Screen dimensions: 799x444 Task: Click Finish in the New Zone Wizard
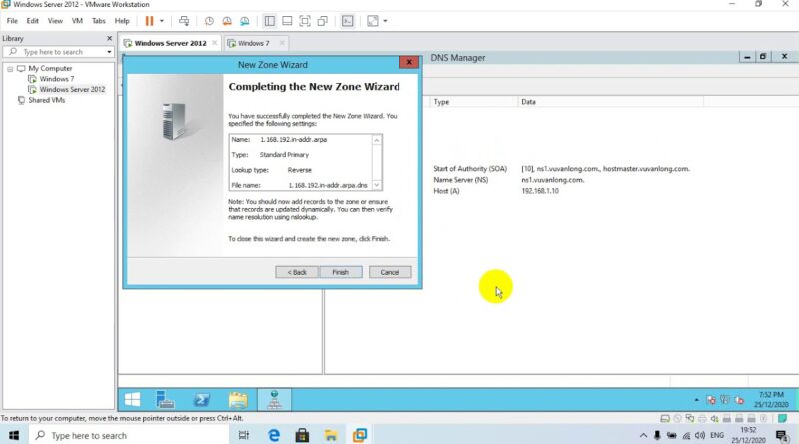click(x=341, y=273)
